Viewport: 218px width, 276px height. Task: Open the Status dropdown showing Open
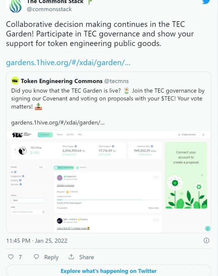click(28, 200)
